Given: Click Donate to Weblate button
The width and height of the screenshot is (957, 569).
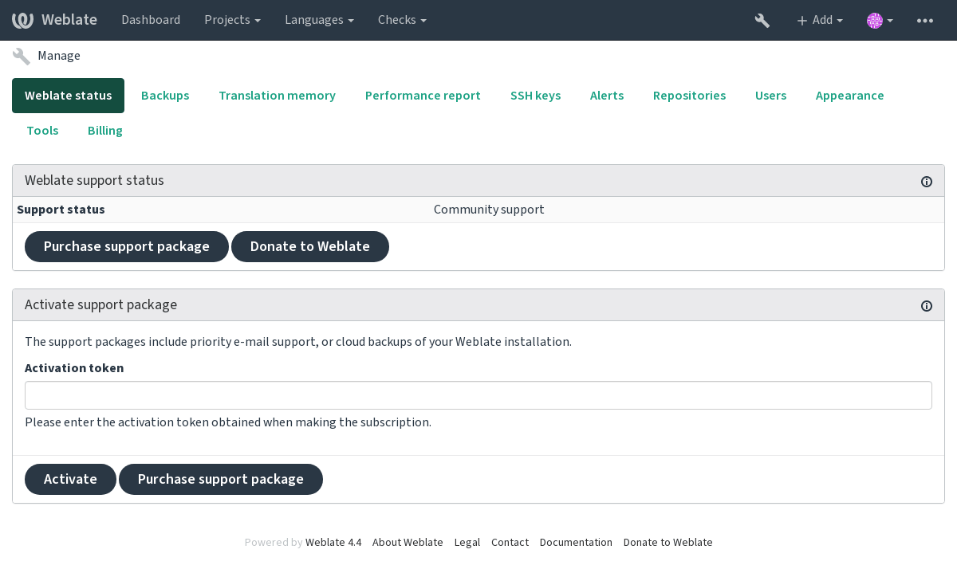Looking at the screenshot, I should tap(310, 246).
